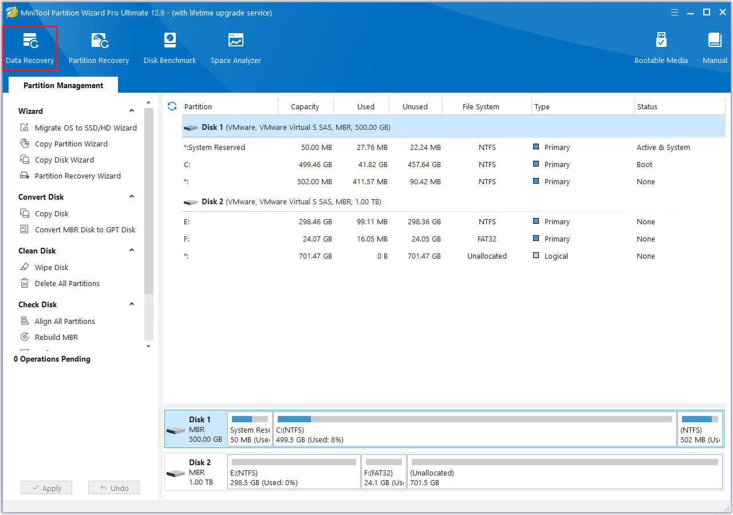The height and width of the screenshot is (515, 733).
Task: Sort by the Unused column header
Action: [416, 106]
